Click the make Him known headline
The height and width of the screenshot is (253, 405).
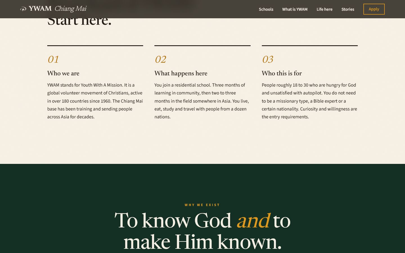[x=202, y=242]
